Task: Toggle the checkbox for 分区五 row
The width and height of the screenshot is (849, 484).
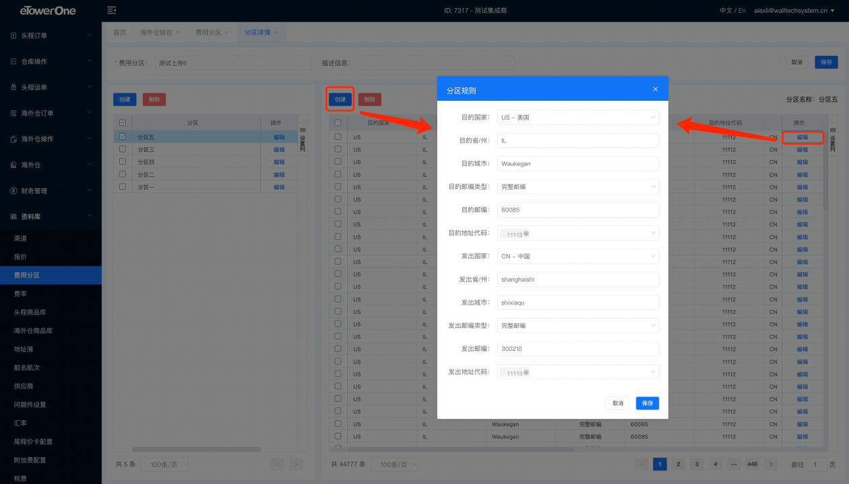Action: 122,136
